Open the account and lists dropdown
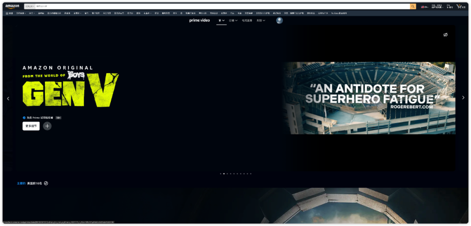The width and height of the screenshot is (471, 226). click(437, 6)
